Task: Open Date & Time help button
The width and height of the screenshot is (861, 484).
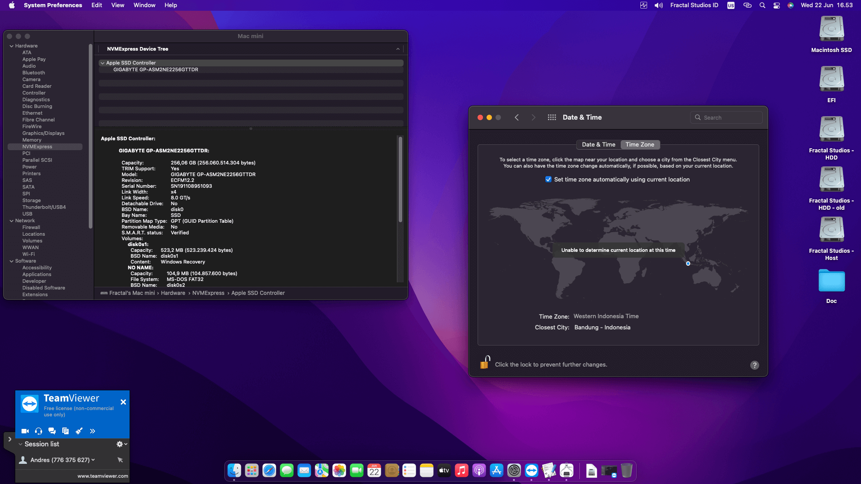Action: pyautogui.click(x=755, y=365)
